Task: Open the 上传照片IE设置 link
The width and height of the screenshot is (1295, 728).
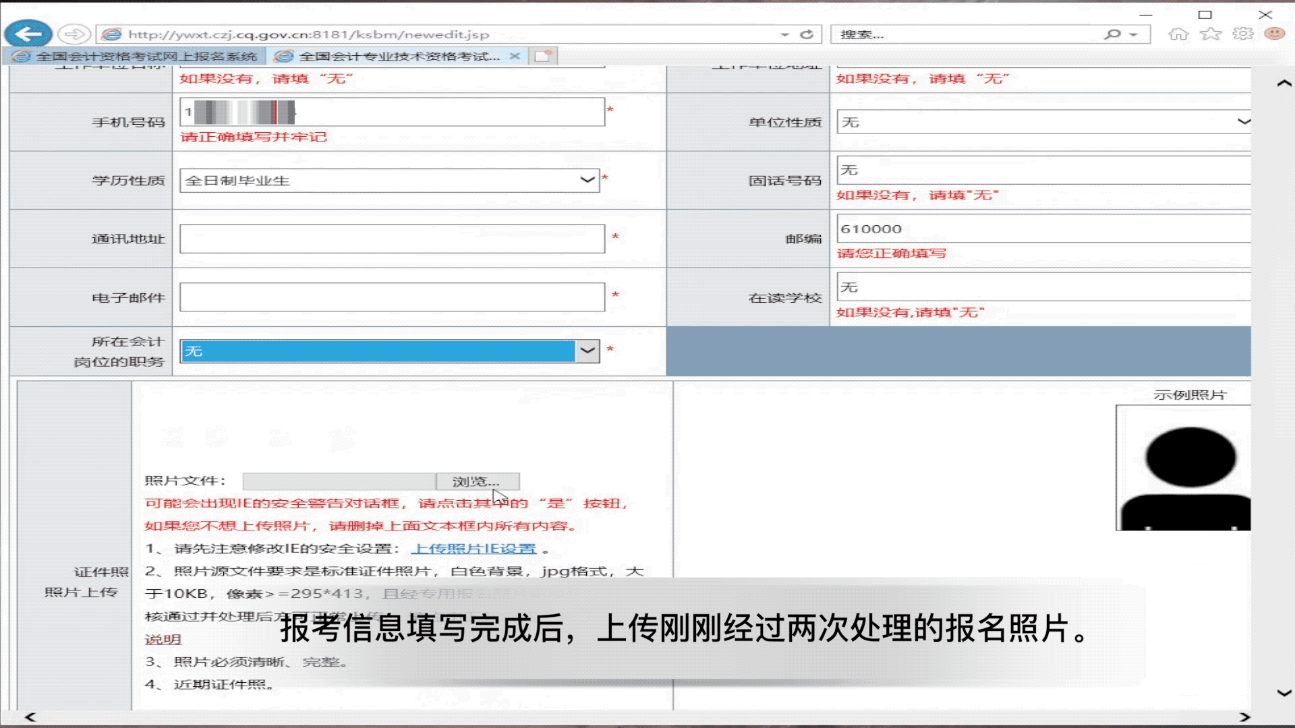Action: tap(473, 549)
